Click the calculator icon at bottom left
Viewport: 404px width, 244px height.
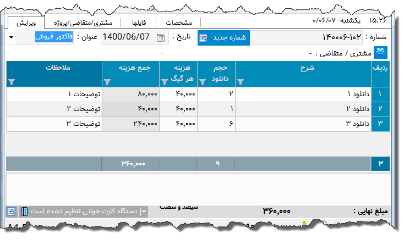(x=11, y=212)
